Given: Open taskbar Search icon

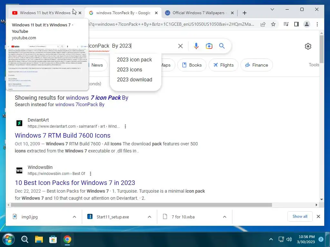Looking at the screenshot, I should 25,239.
